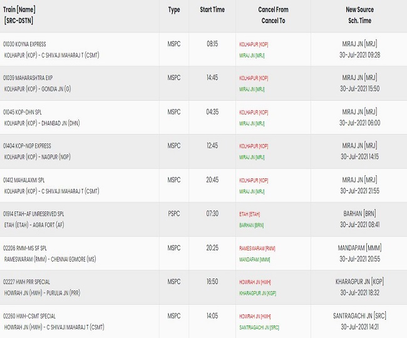
Task: Click the Start Time column header
Action: [212, 9]
